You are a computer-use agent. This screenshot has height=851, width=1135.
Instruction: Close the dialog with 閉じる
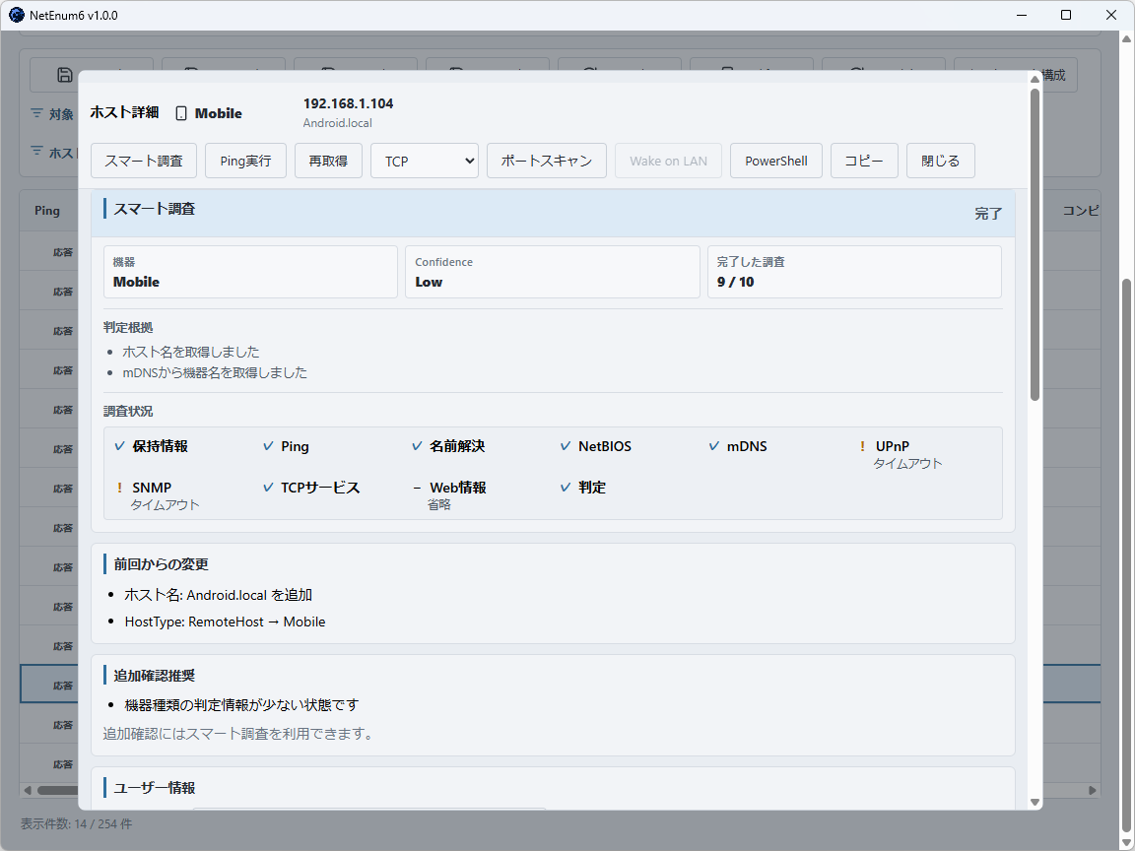click(x=940, y=161)
